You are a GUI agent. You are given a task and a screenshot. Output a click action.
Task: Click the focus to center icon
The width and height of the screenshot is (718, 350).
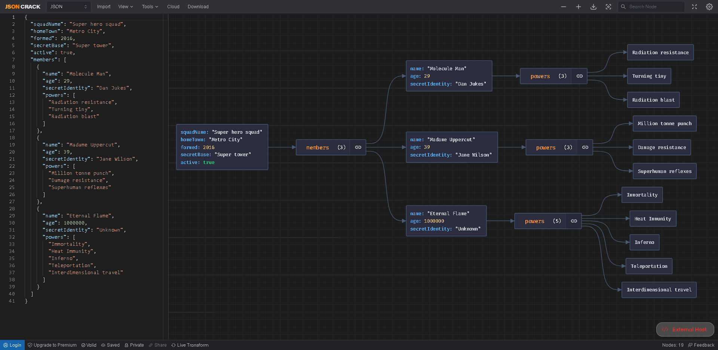click(608, 7)
